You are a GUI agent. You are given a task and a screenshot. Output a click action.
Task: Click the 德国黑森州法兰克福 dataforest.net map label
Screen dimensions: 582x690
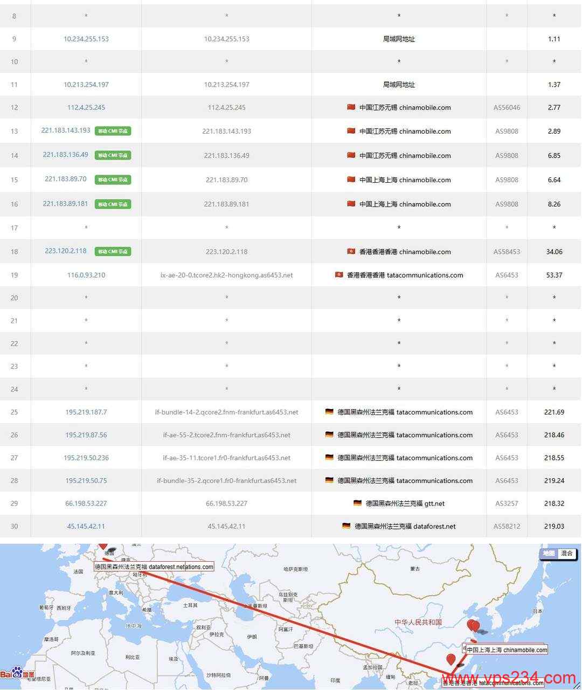point(154,567)
